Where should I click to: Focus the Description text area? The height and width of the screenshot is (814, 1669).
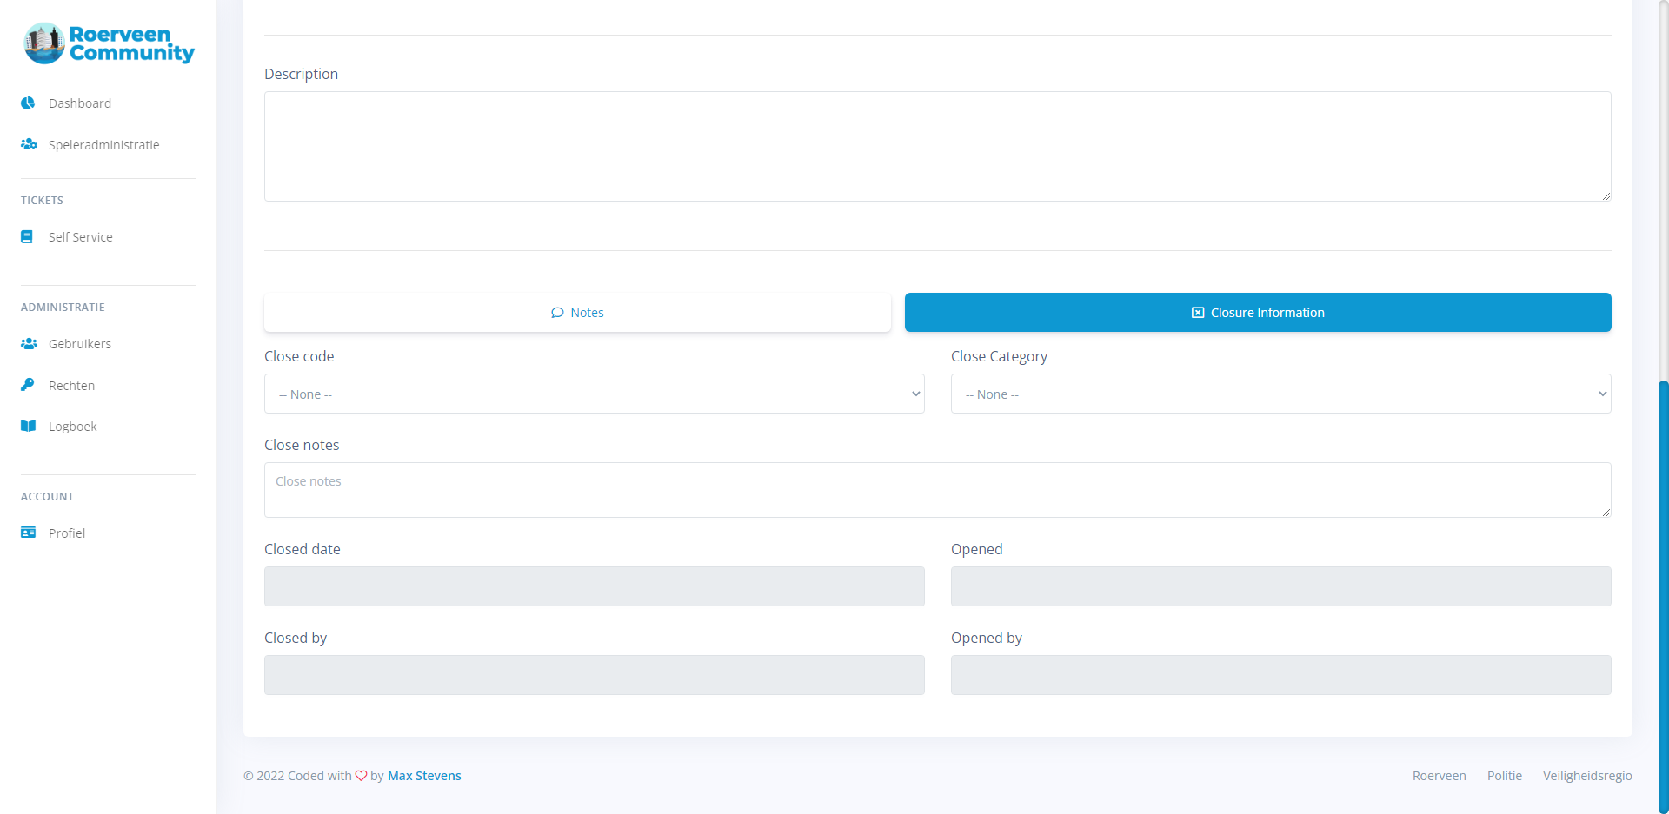pos(937,147)
